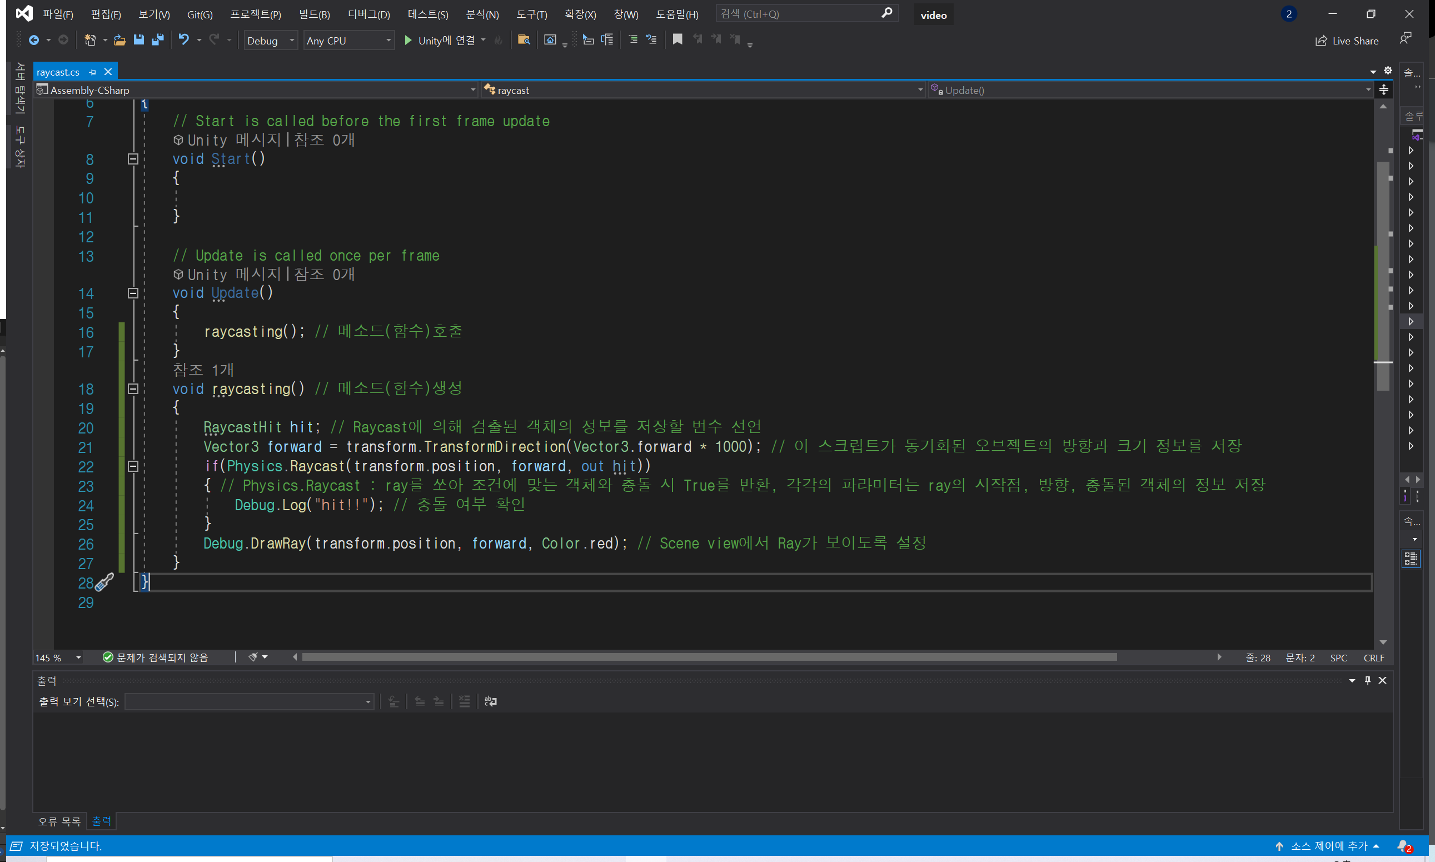This screenshot has width=1435, height=862.
Task: Click the Open File folder icon
Action: pyautogui.click(x=119, y=39)
